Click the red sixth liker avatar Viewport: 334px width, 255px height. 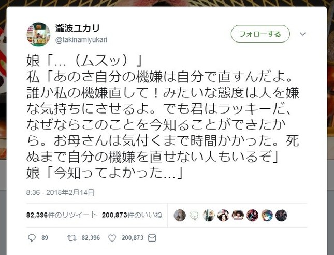[252, 215]
